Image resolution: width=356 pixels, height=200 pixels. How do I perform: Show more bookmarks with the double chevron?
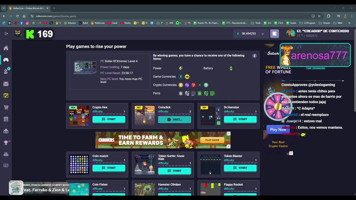[349, 23]
